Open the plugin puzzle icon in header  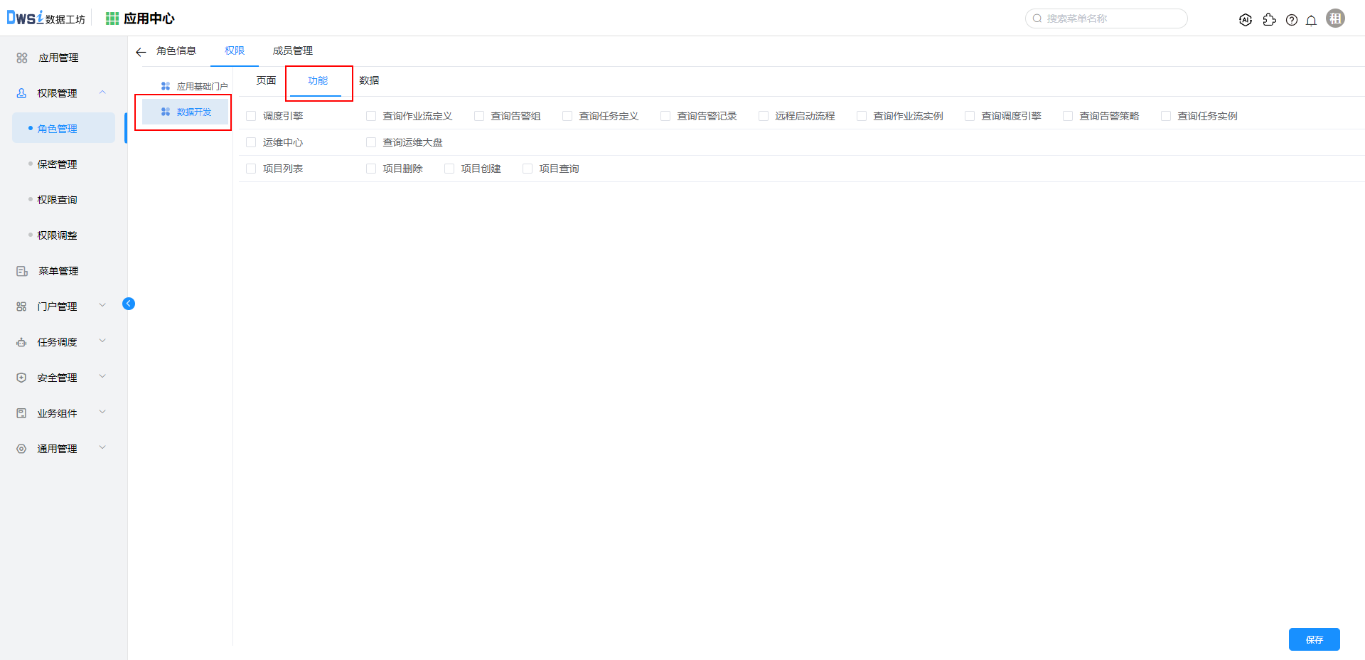click(x=1269, y=20)
